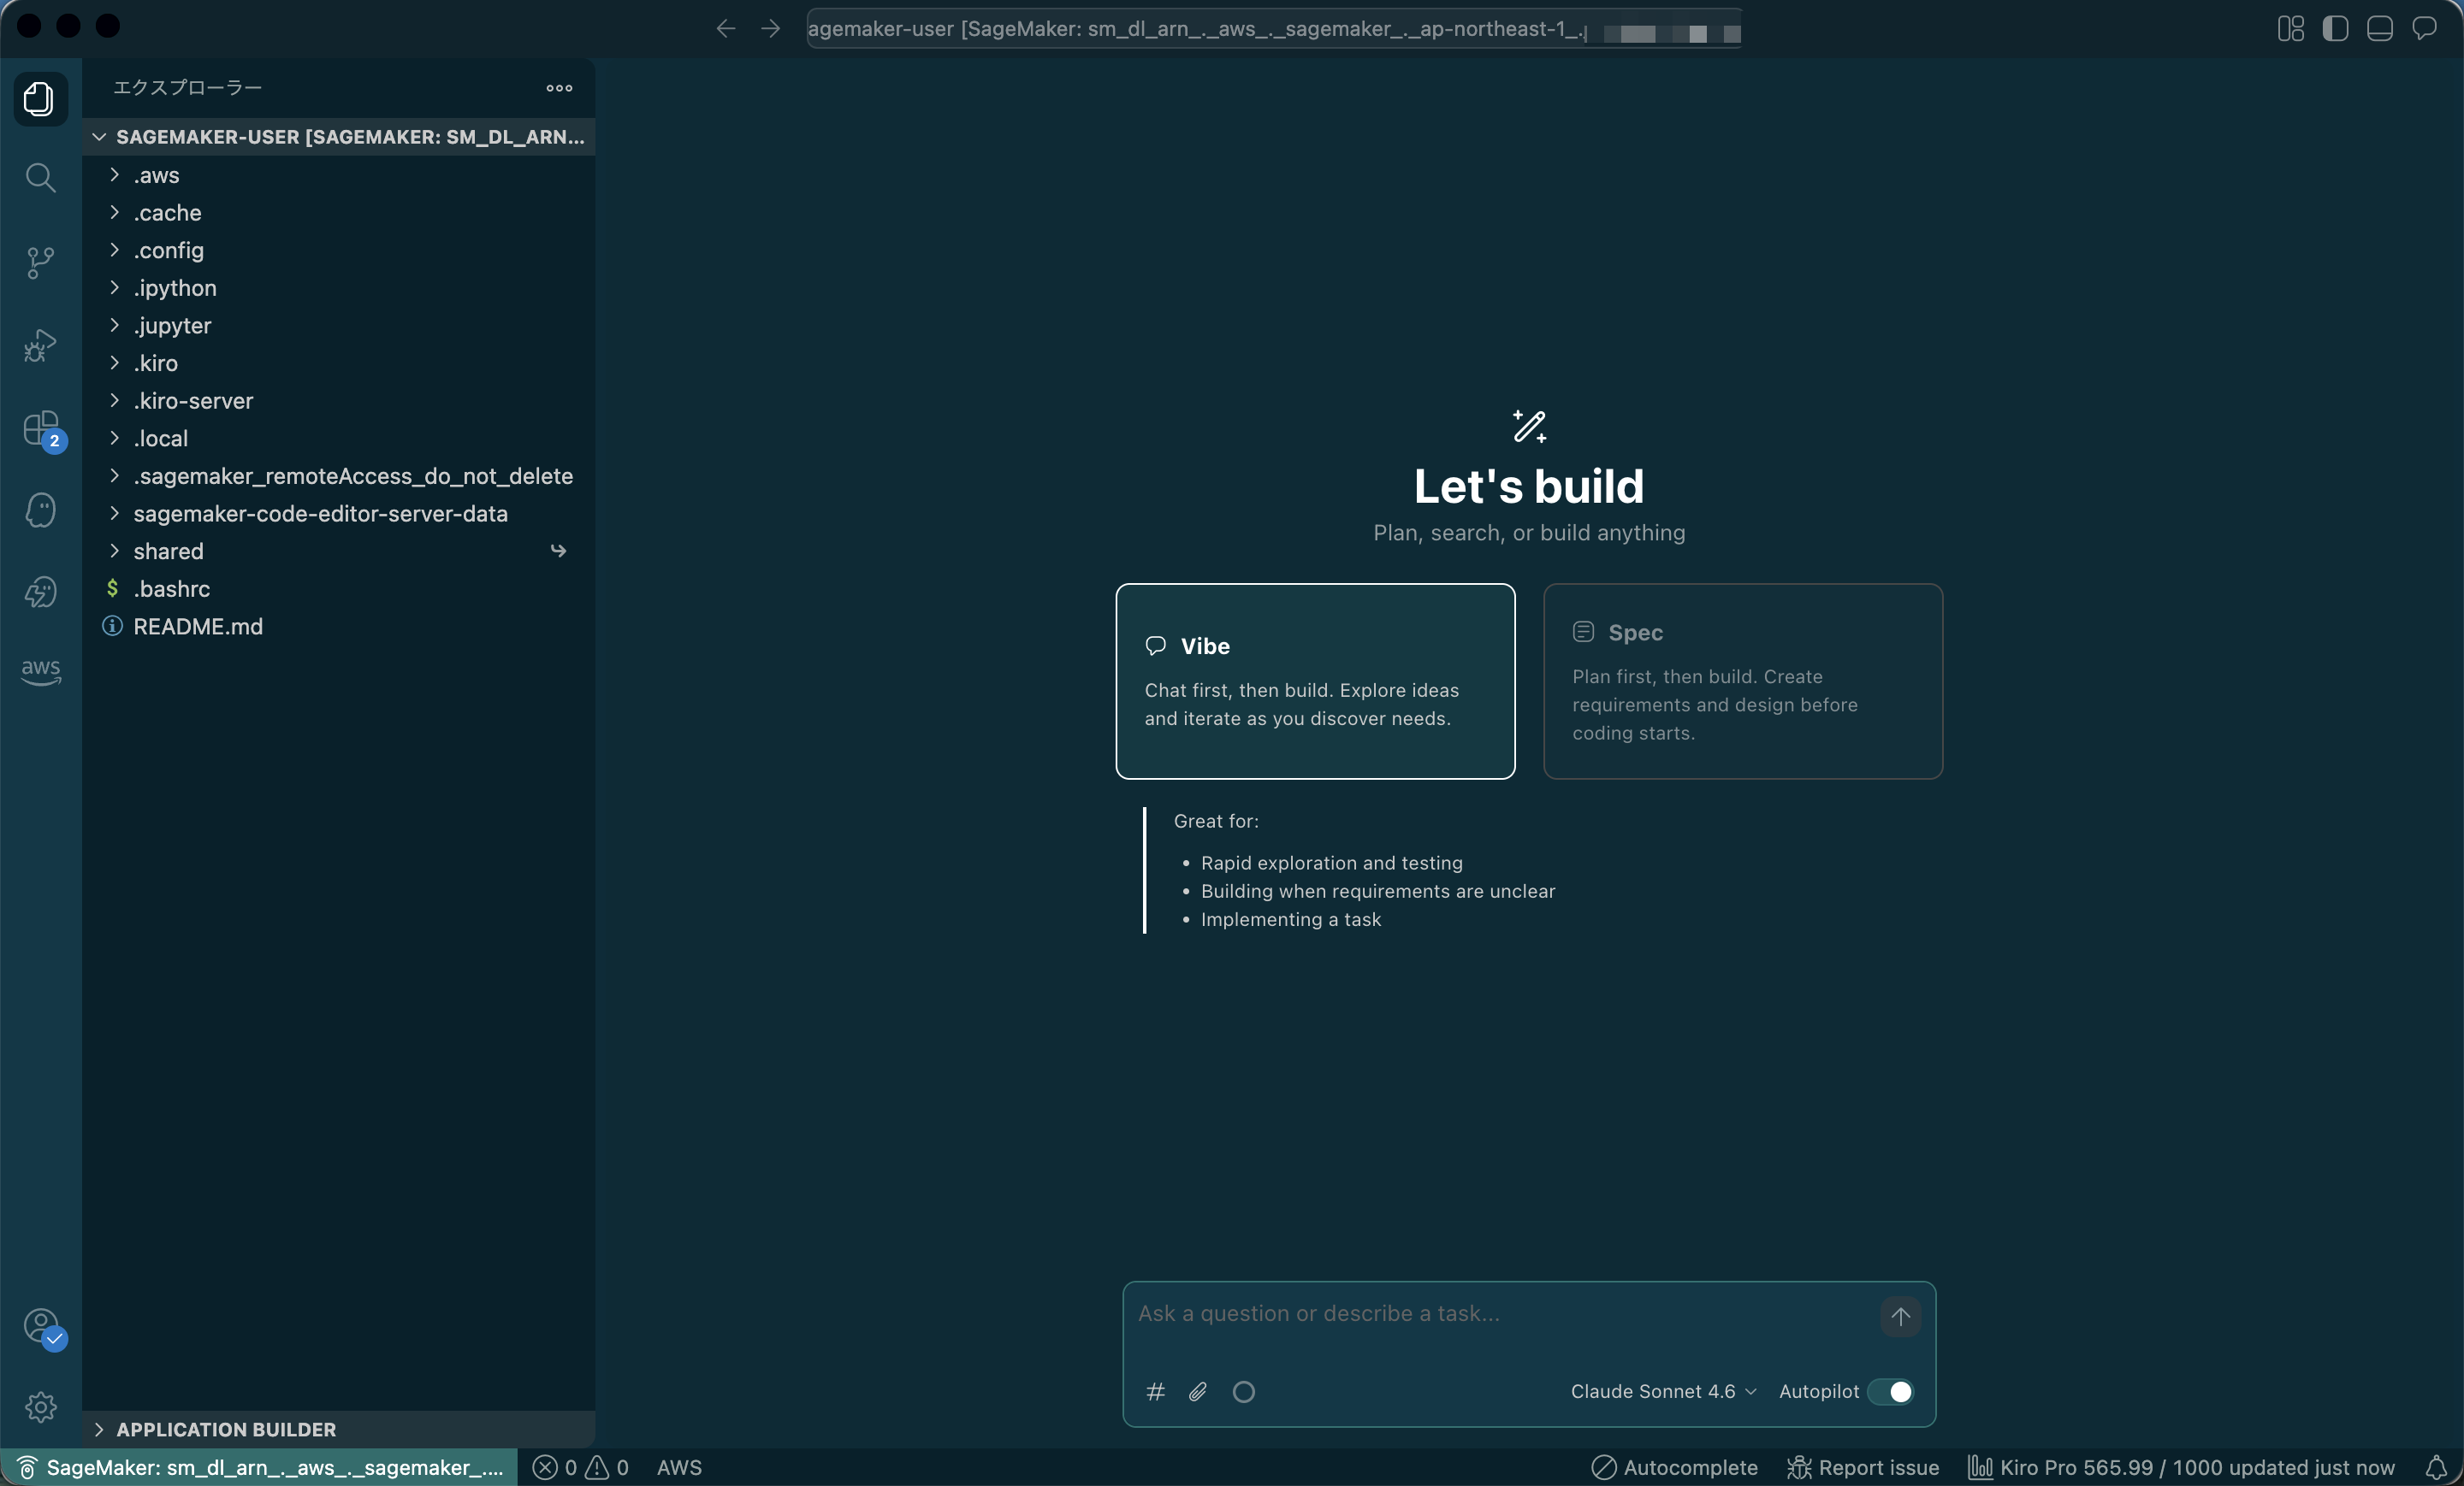Expand the shared folder

click(338, 551)
